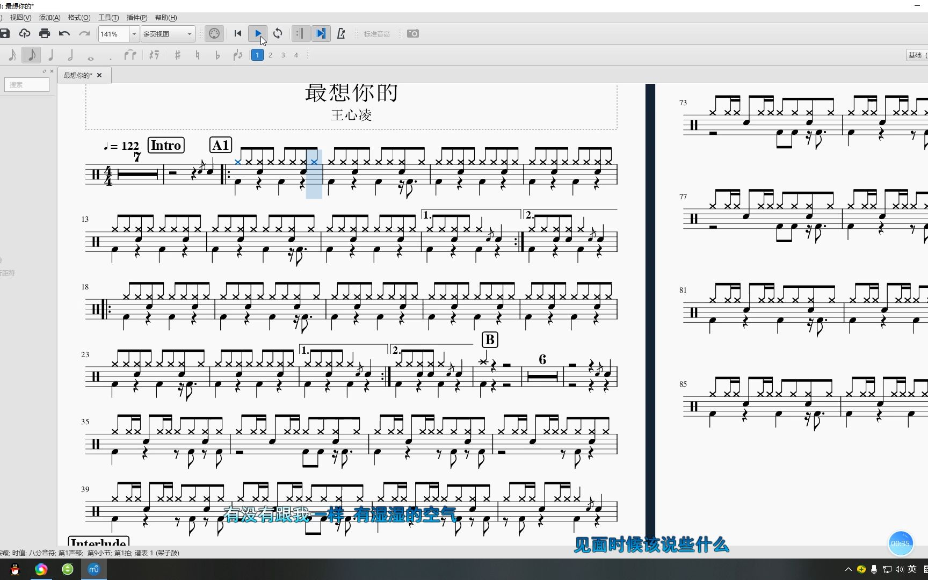Open the 视图(V) menu

[x=20, y=18]
